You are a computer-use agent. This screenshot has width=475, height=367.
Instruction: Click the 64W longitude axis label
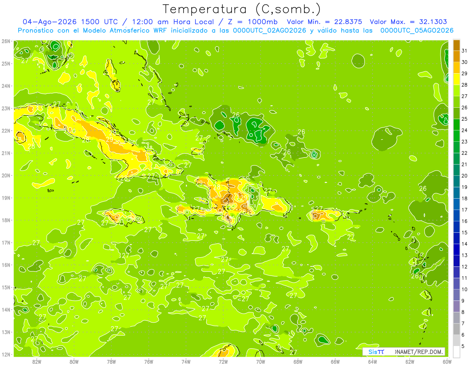click(372, 361)
